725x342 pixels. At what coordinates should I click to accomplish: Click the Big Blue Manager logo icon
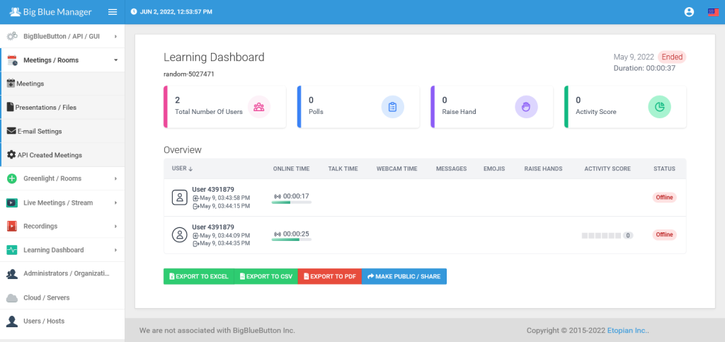coord(15,12)
